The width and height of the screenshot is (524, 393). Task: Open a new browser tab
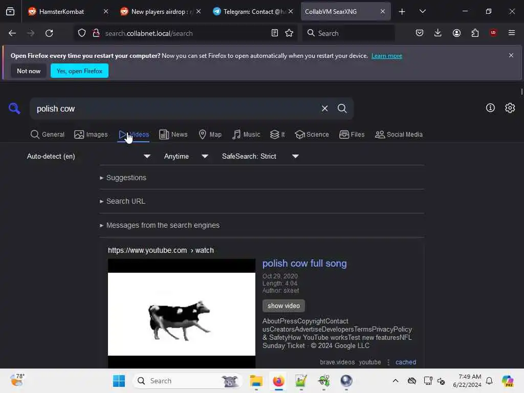402,12
